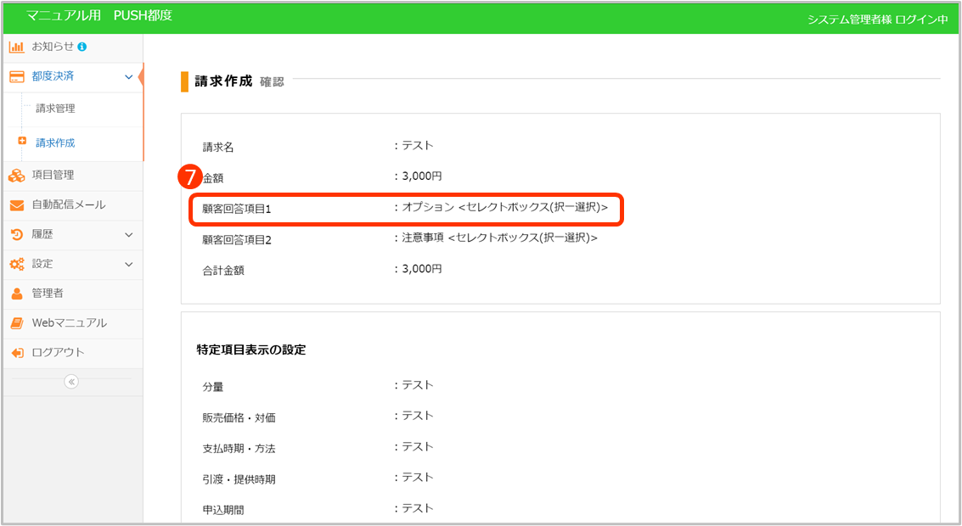Screen dimensions: 962x526
Task: Expand the 設定 submenu chevron
Action: click(x=128, y=265)
